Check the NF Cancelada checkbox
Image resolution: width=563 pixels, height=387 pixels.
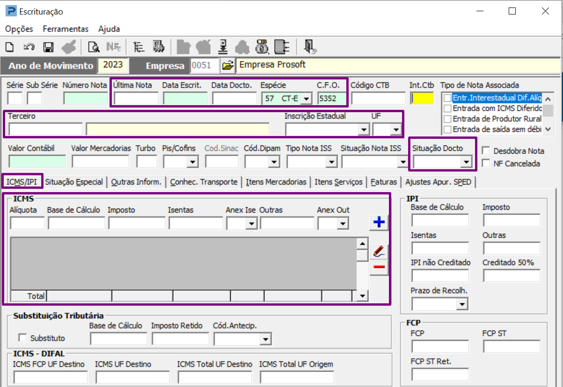click(486, 164)
